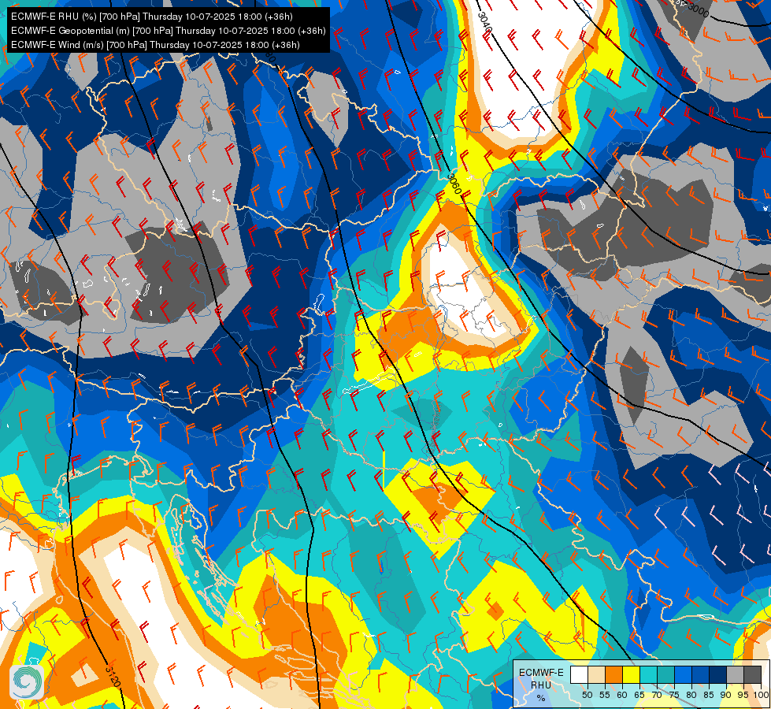Viewport: 771px width, 709px height.
Task: Click the legend value 70
Action: pos(657,695)
